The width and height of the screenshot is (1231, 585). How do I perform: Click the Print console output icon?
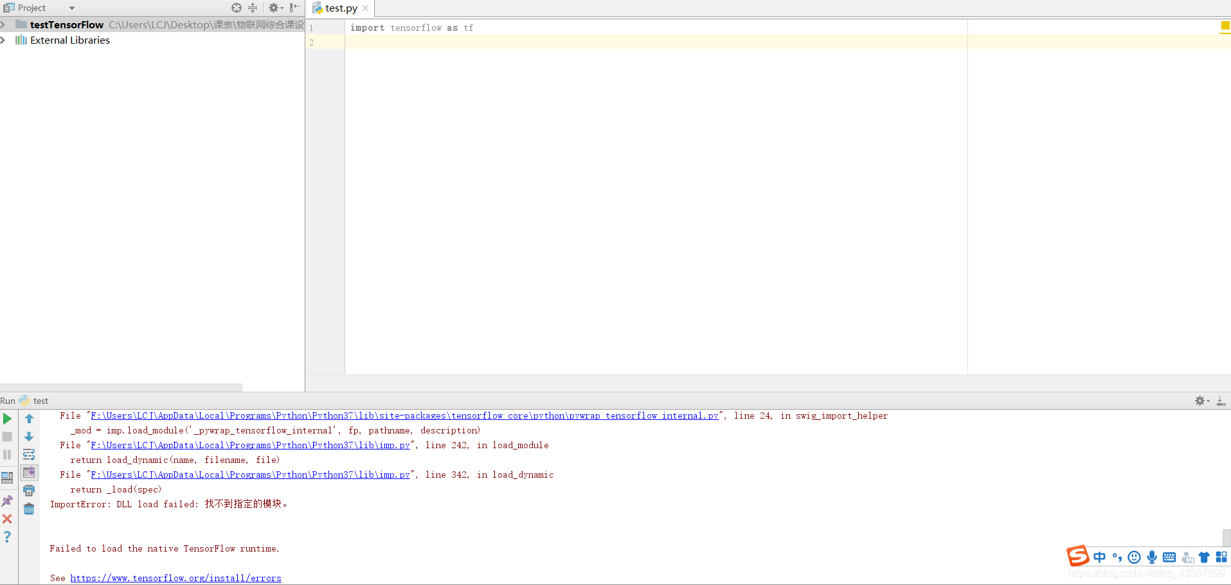coord(29,491)
